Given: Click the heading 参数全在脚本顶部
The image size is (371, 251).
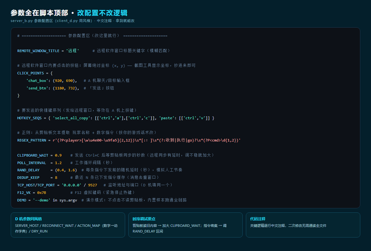Looking at the screenshot, I should click(x=39, y=13).
